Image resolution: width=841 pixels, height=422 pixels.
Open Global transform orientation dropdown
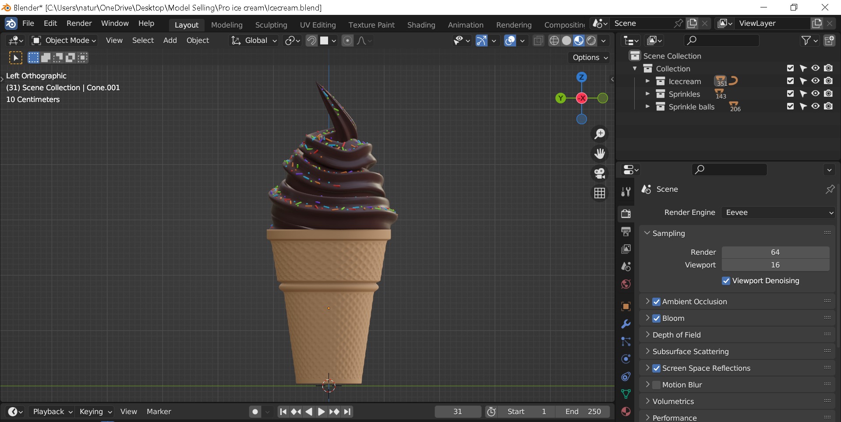click(254, 41)
